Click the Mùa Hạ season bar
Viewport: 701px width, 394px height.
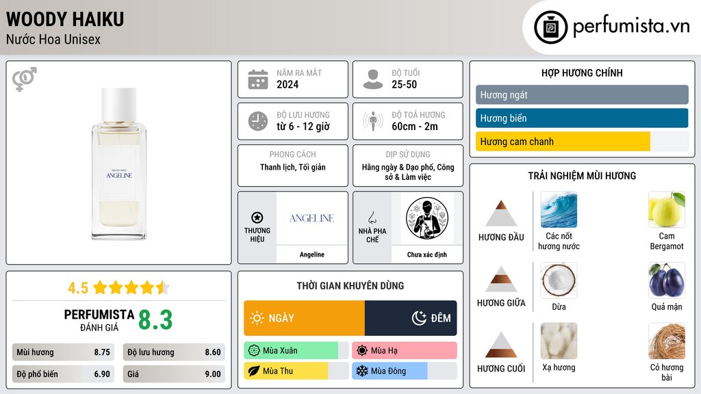405,351
